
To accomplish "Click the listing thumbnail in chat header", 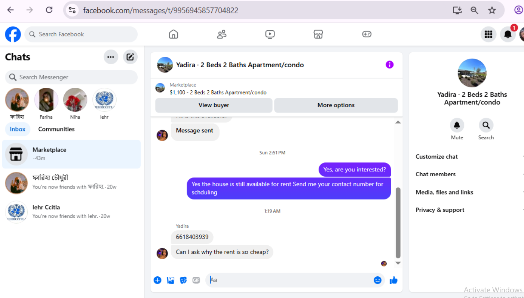I will (x=165, y=65).
